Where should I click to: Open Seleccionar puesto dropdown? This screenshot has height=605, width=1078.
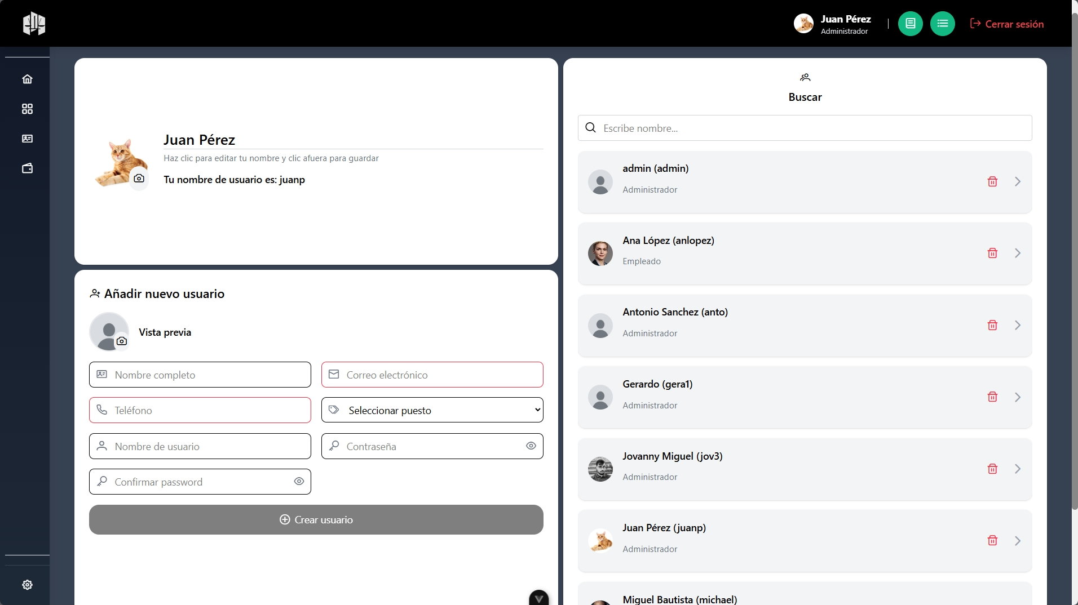pyautogui.click(x=432, y=410)
